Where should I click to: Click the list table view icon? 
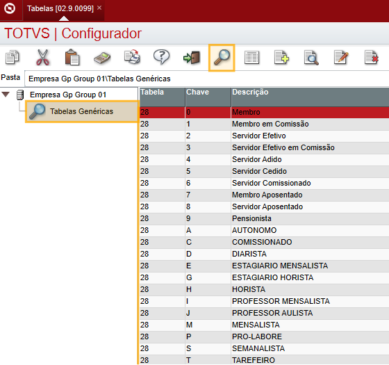tap(251, 58)
